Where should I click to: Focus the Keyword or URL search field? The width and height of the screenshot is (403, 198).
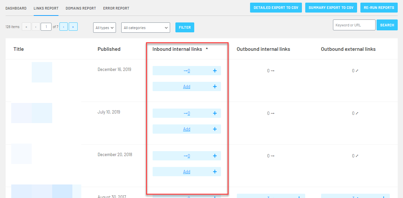tap(354, 25)
